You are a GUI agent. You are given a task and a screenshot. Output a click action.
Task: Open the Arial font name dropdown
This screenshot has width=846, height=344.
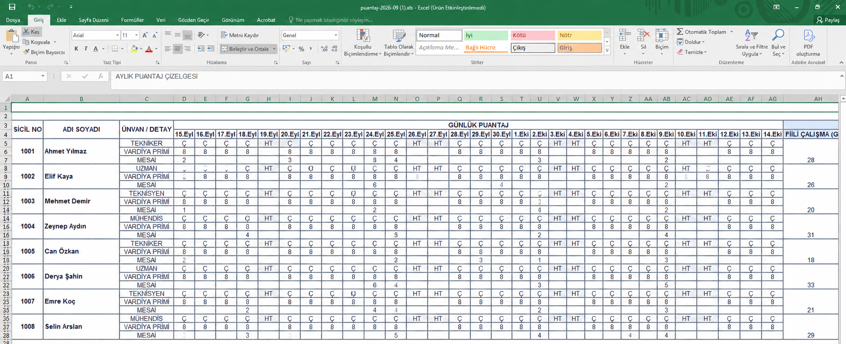[117, 35]
